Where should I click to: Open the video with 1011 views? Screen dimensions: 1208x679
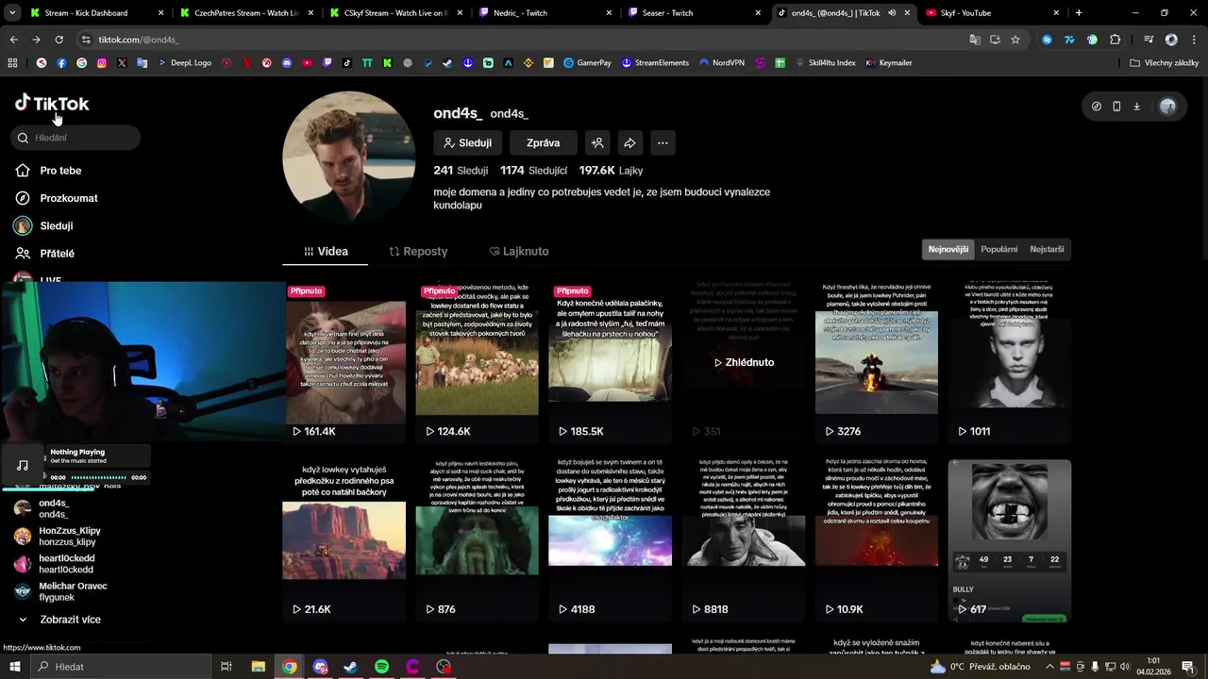click(x=1010, y=362)
